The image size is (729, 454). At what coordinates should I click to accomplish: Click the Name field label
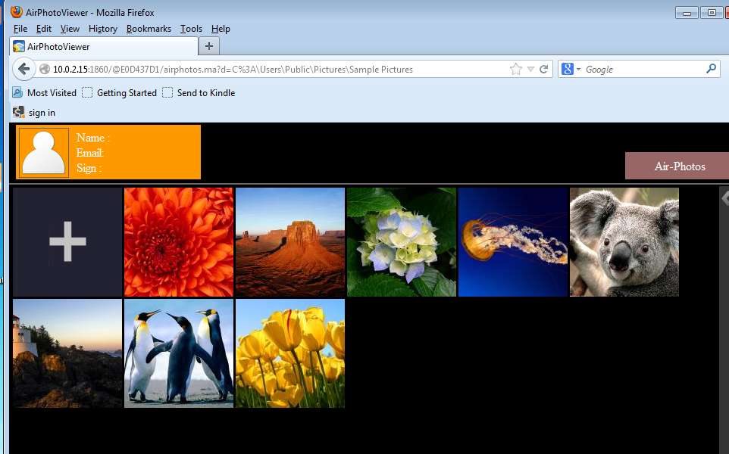click(x=93, y=138)
